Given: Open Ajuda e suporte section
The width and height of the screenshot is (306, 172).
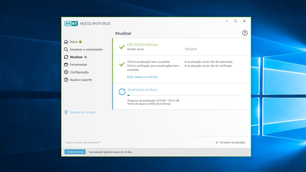Looking at the screenshot, I should point(81,80).
